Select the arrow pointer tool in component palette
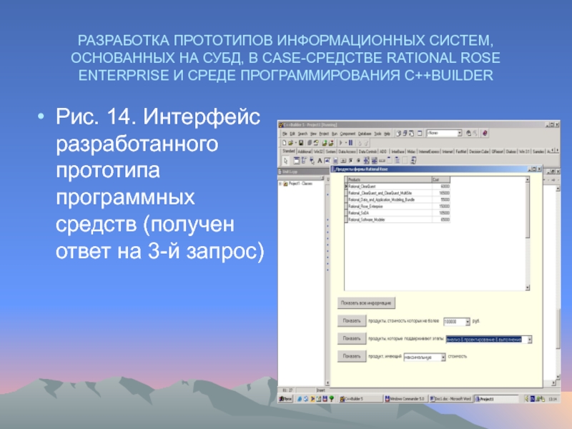The image size is (572, 429). point(285,160)
